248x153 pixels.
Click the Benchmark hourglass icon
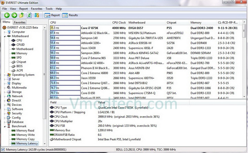9,126
